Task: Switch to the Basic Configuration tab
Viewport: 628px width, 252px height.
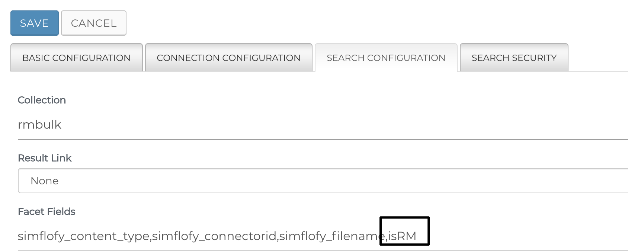Action: point(76,58)
